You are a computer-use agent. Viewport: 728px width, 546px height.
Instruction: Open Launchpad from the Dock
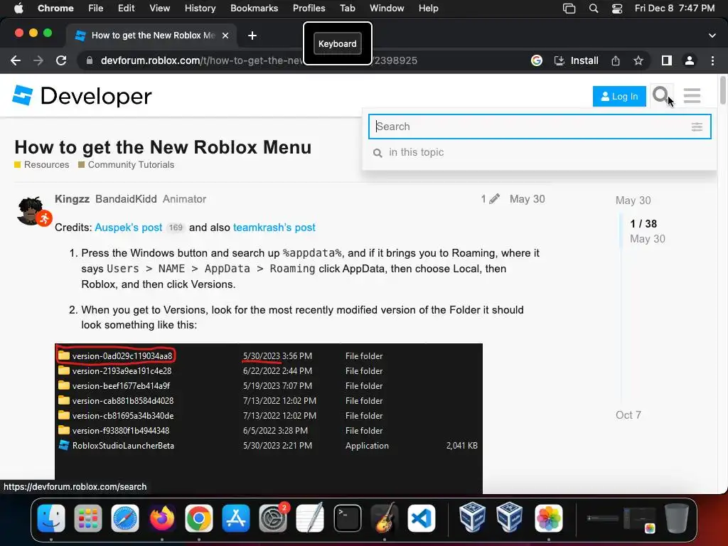(87, 518)
